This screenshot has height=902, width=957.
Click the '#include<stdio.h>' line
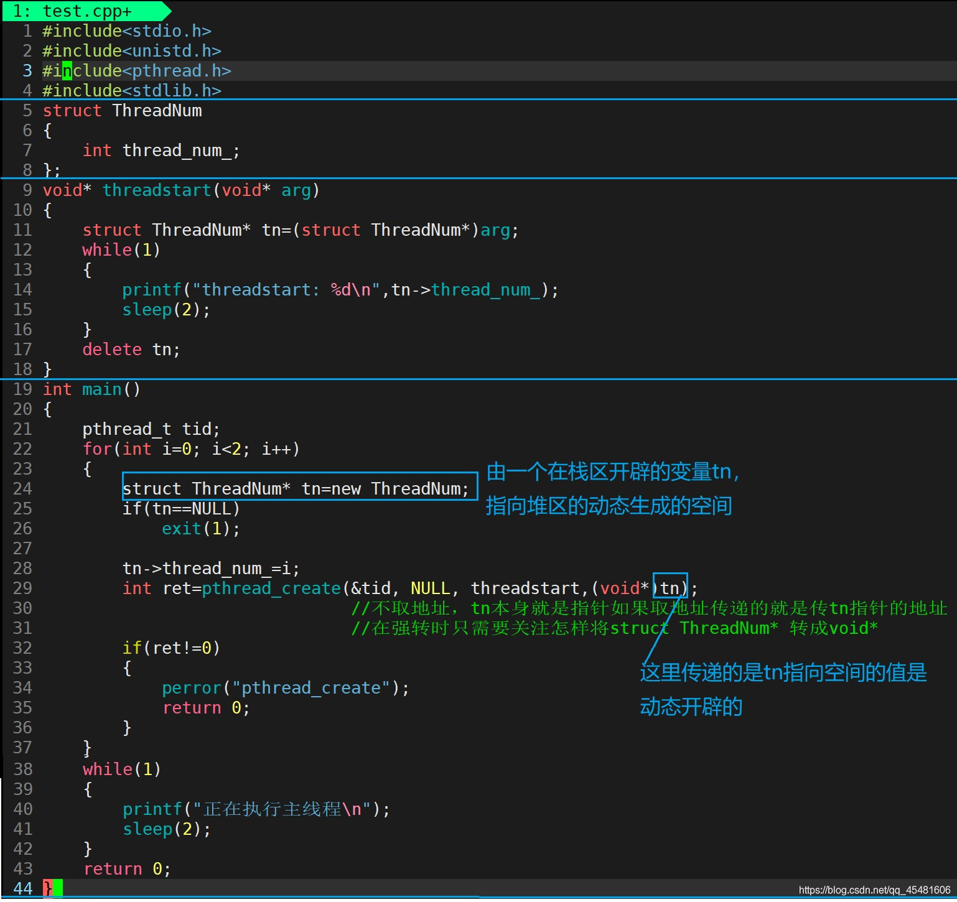[127, 31]
